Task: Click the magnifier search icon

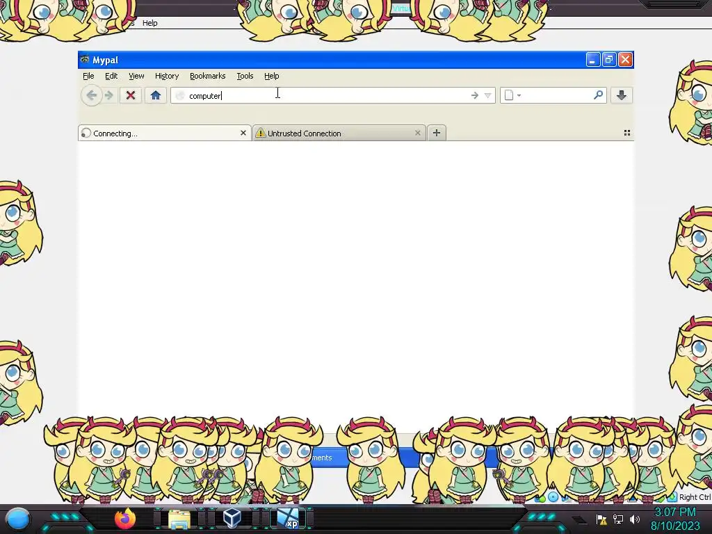Action: click(x=598, y=95)
